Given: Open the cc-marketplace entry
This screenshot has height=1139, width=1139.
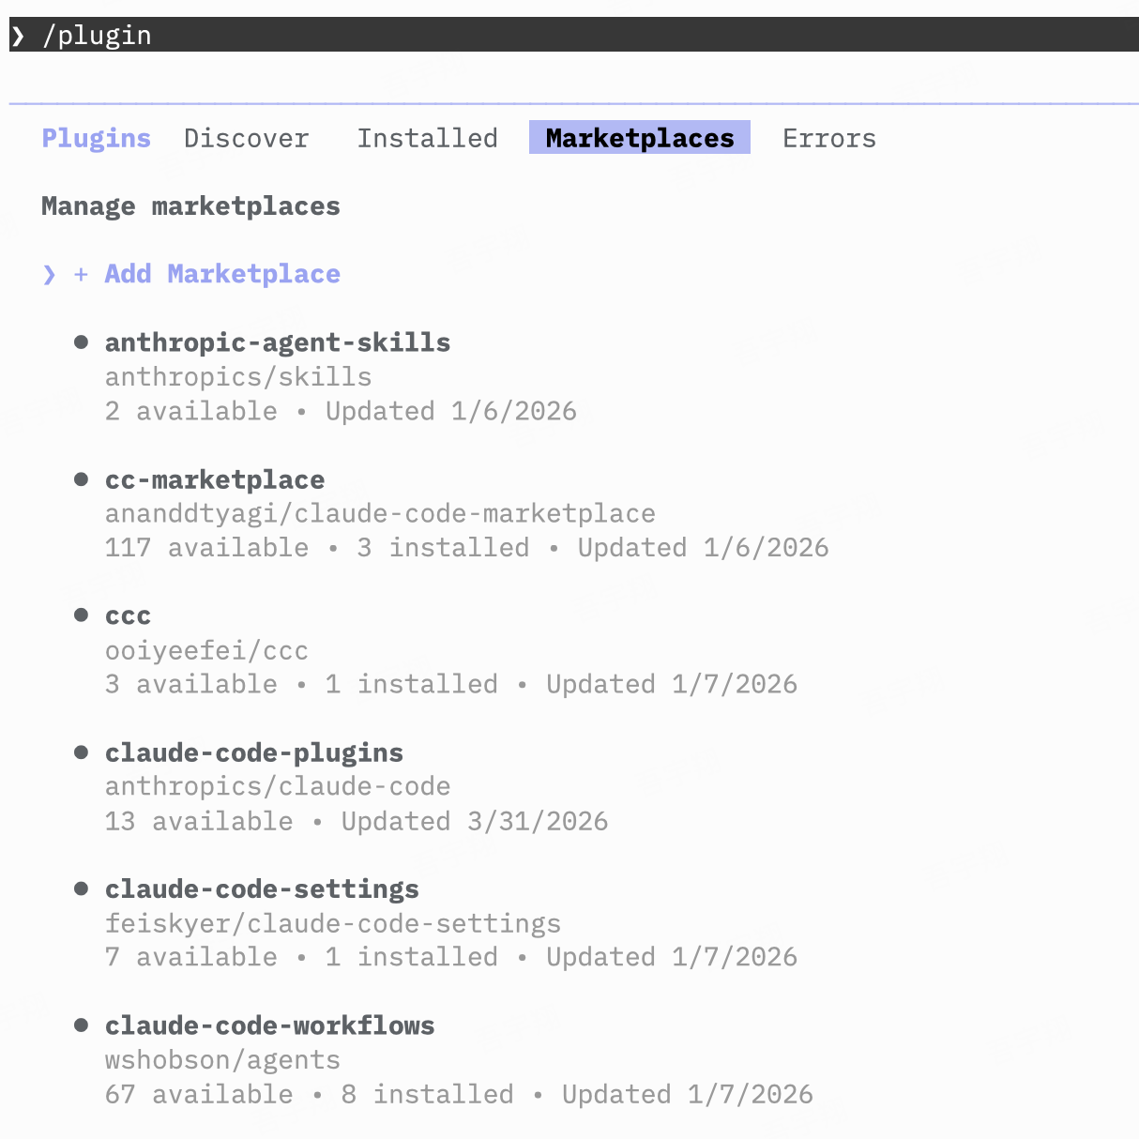Looking at the screenshot, I should [x=214, y=479].
